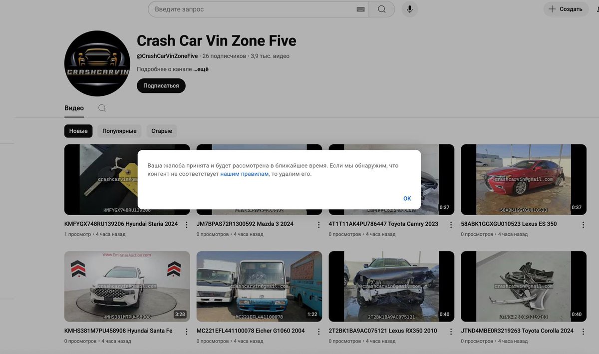Click title KMHS381M7PU458908 Hyundai Santa Fe
The width and height of the screenshot is (599, 354).
click(x=118, y=331)
